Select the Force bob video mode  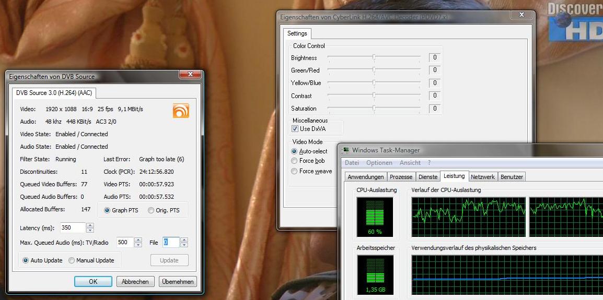coord(295,161)
